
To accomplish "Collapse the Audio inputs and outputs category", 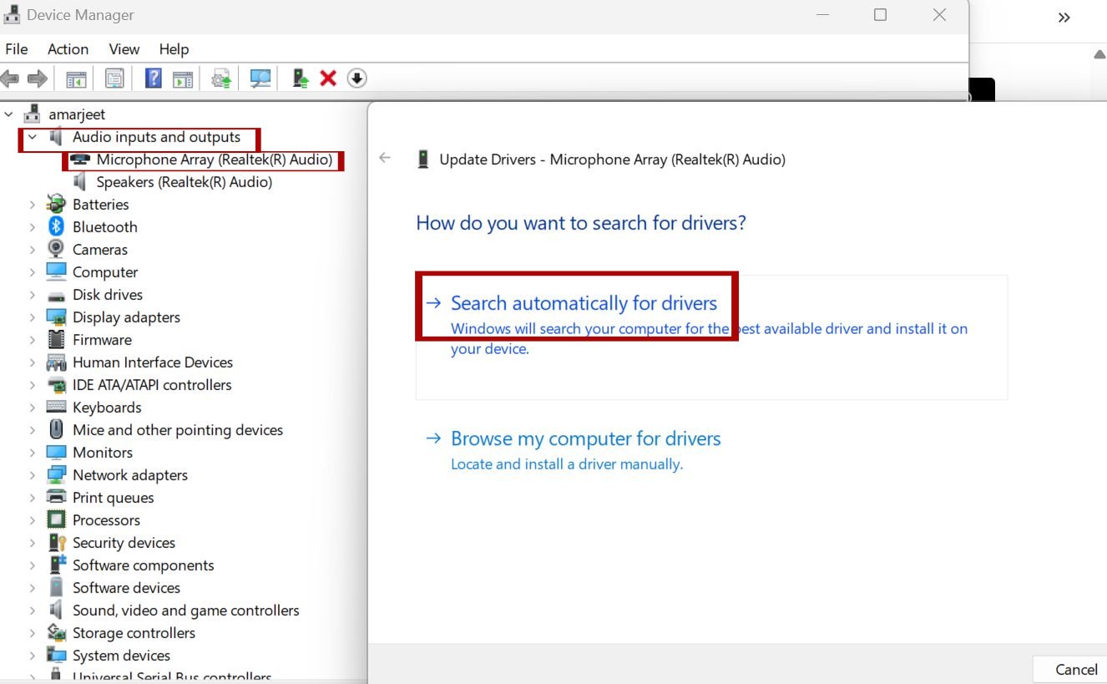I will (31, 137).
